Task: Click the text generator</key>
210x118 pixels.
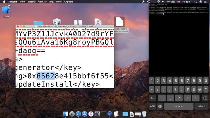Action: [x=49, y=68]
